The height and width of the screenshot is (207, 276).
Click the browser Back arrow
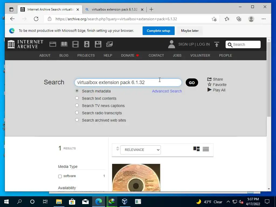(x=12, y=19)
